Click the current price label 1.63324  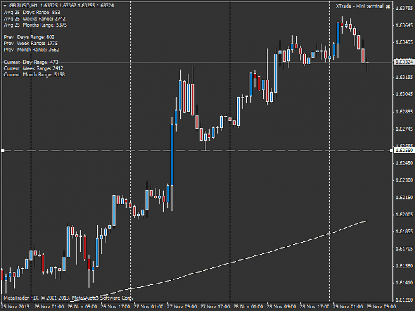coord(404,62)
